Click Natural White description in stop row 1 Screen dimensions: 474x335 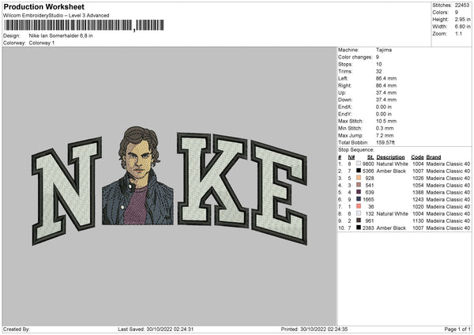pos(393,164)
